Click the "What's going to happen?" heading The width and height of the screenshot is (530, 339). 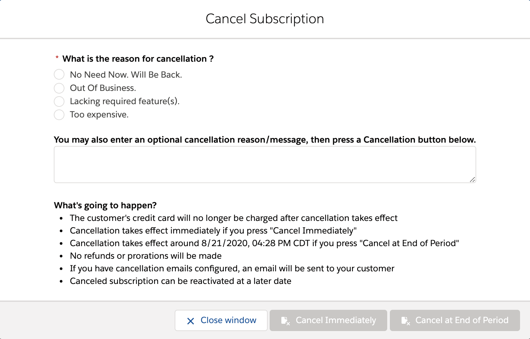tap(105, 205)
